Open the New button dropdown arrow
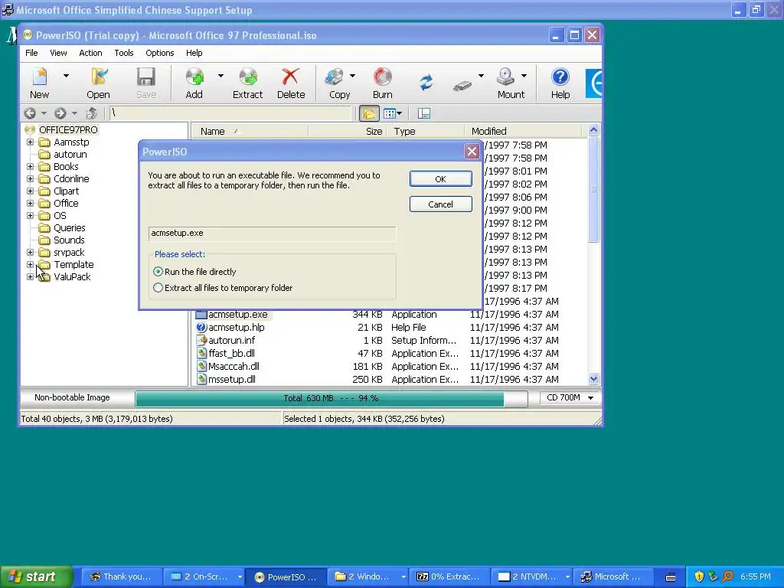The image size is (784, 588). pos(66,76)
